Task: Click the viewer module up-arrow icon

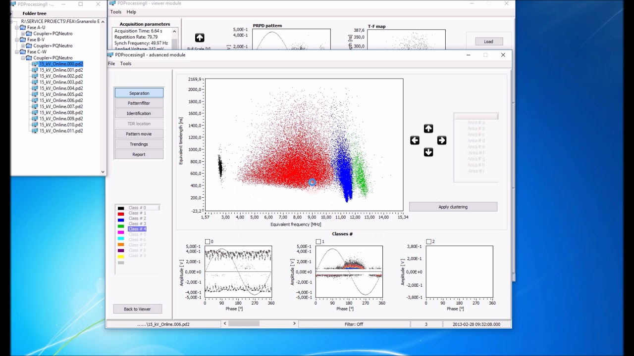Action: coord(200,38)
